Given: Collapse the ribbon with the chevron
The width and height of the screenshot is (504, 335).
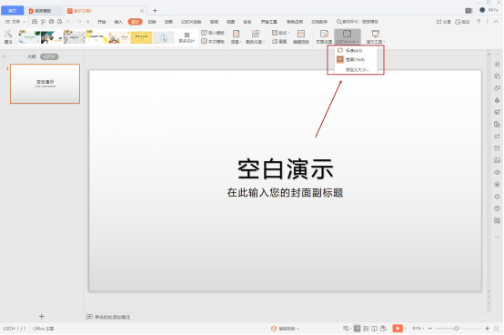Looking at the screenshot, I should click(497, 22).
